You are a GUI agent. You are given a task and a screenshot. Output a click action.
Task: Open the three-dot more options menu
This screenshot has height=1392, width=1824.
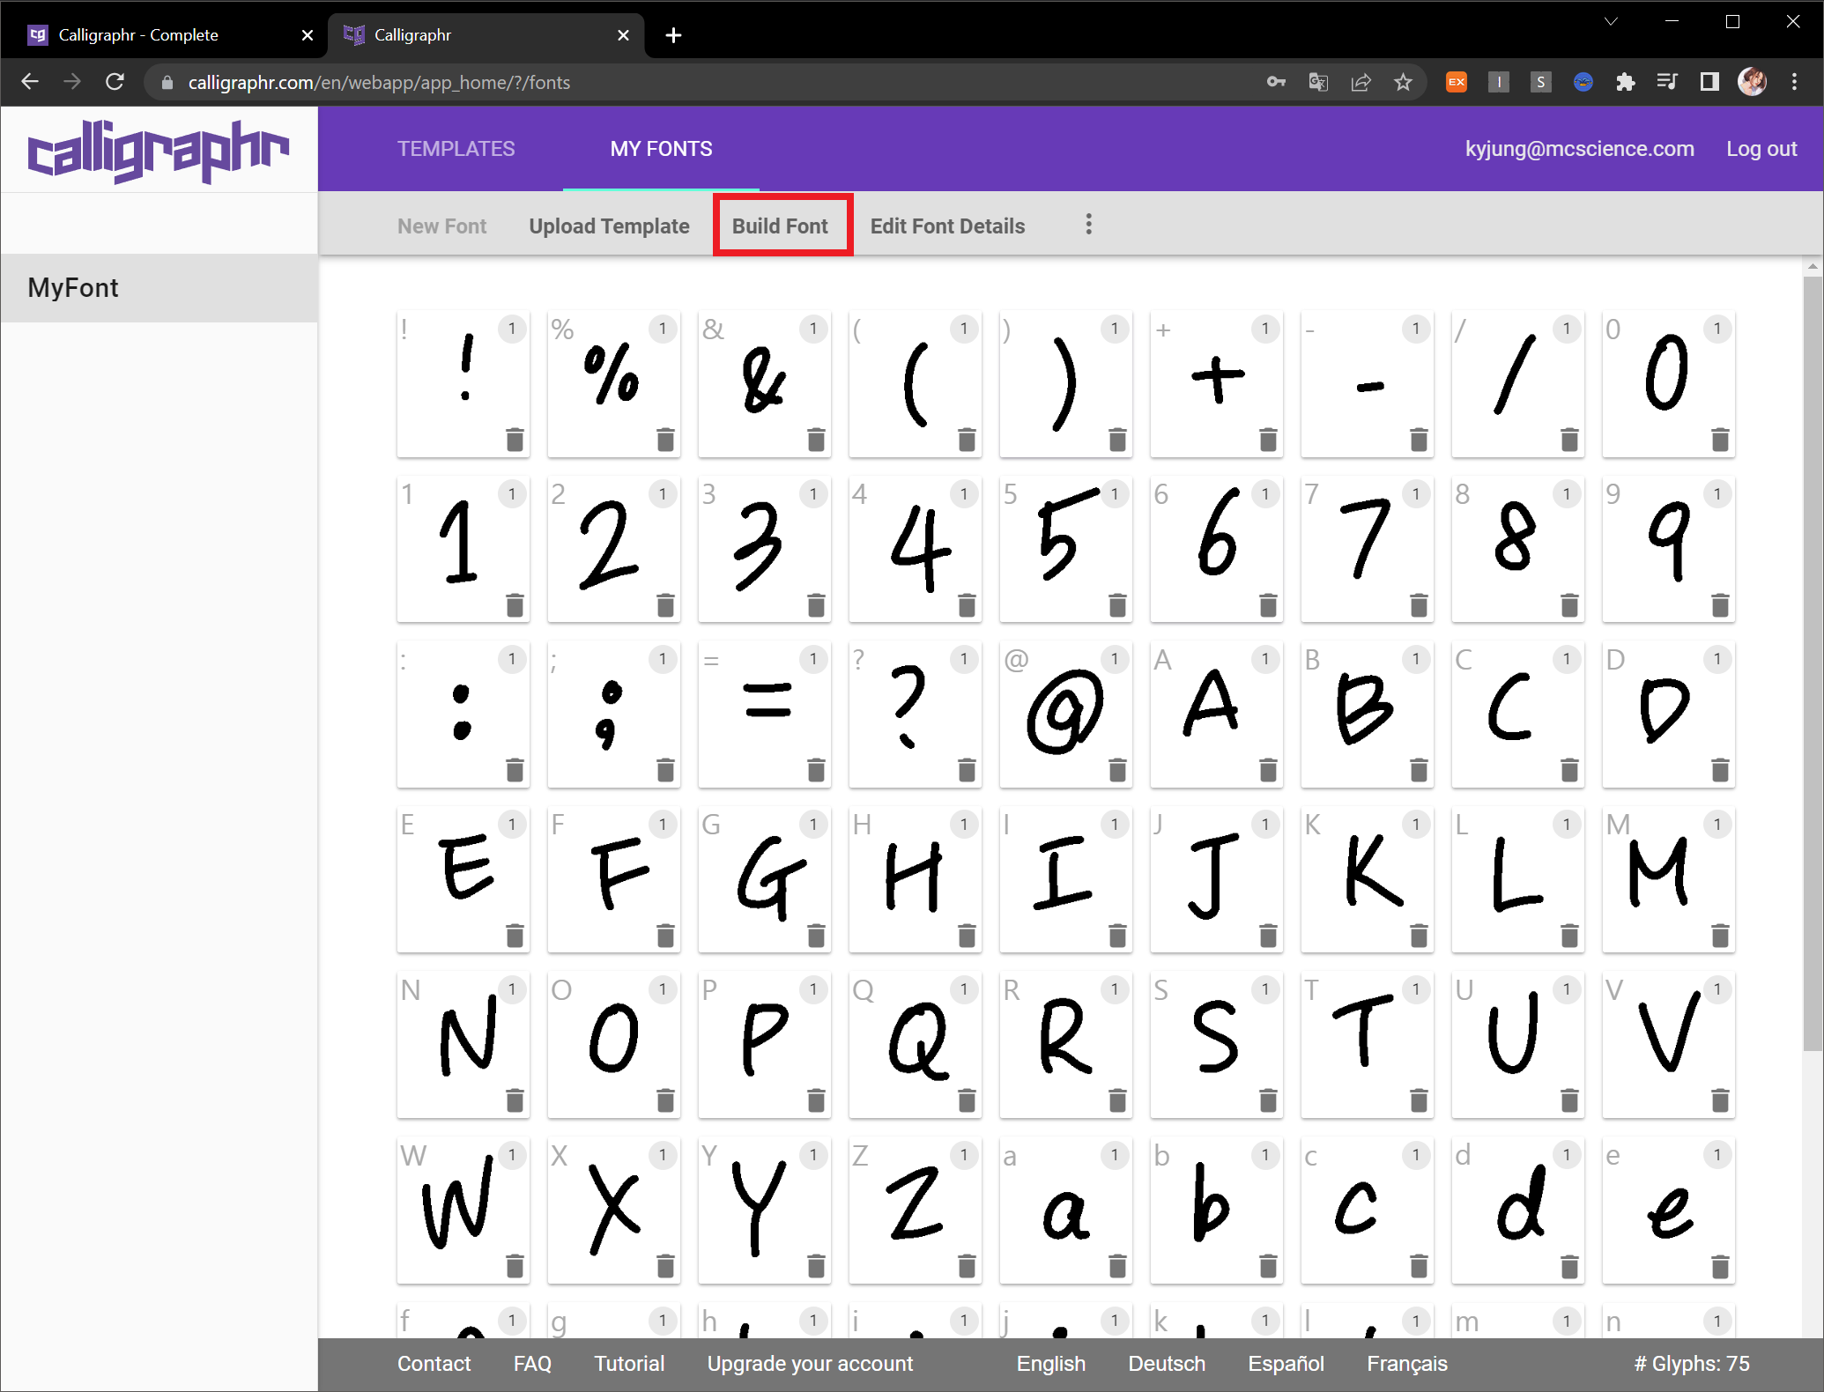click(1088, 225)
